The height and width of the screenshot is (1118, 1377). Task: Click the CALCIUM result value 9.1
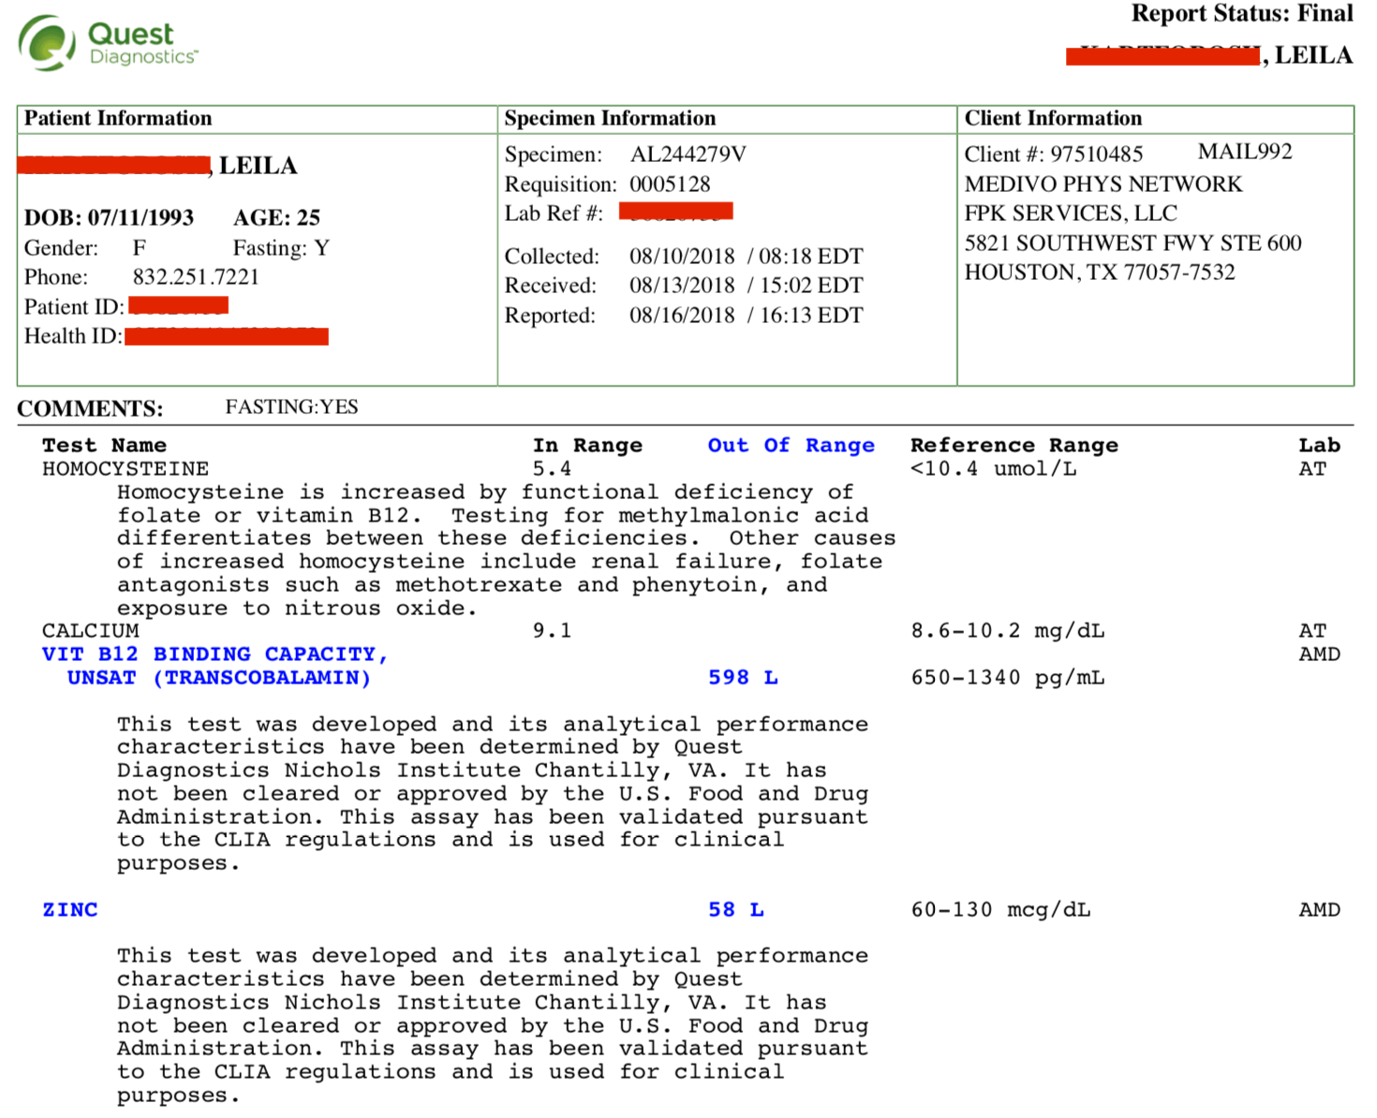point(552,631)
